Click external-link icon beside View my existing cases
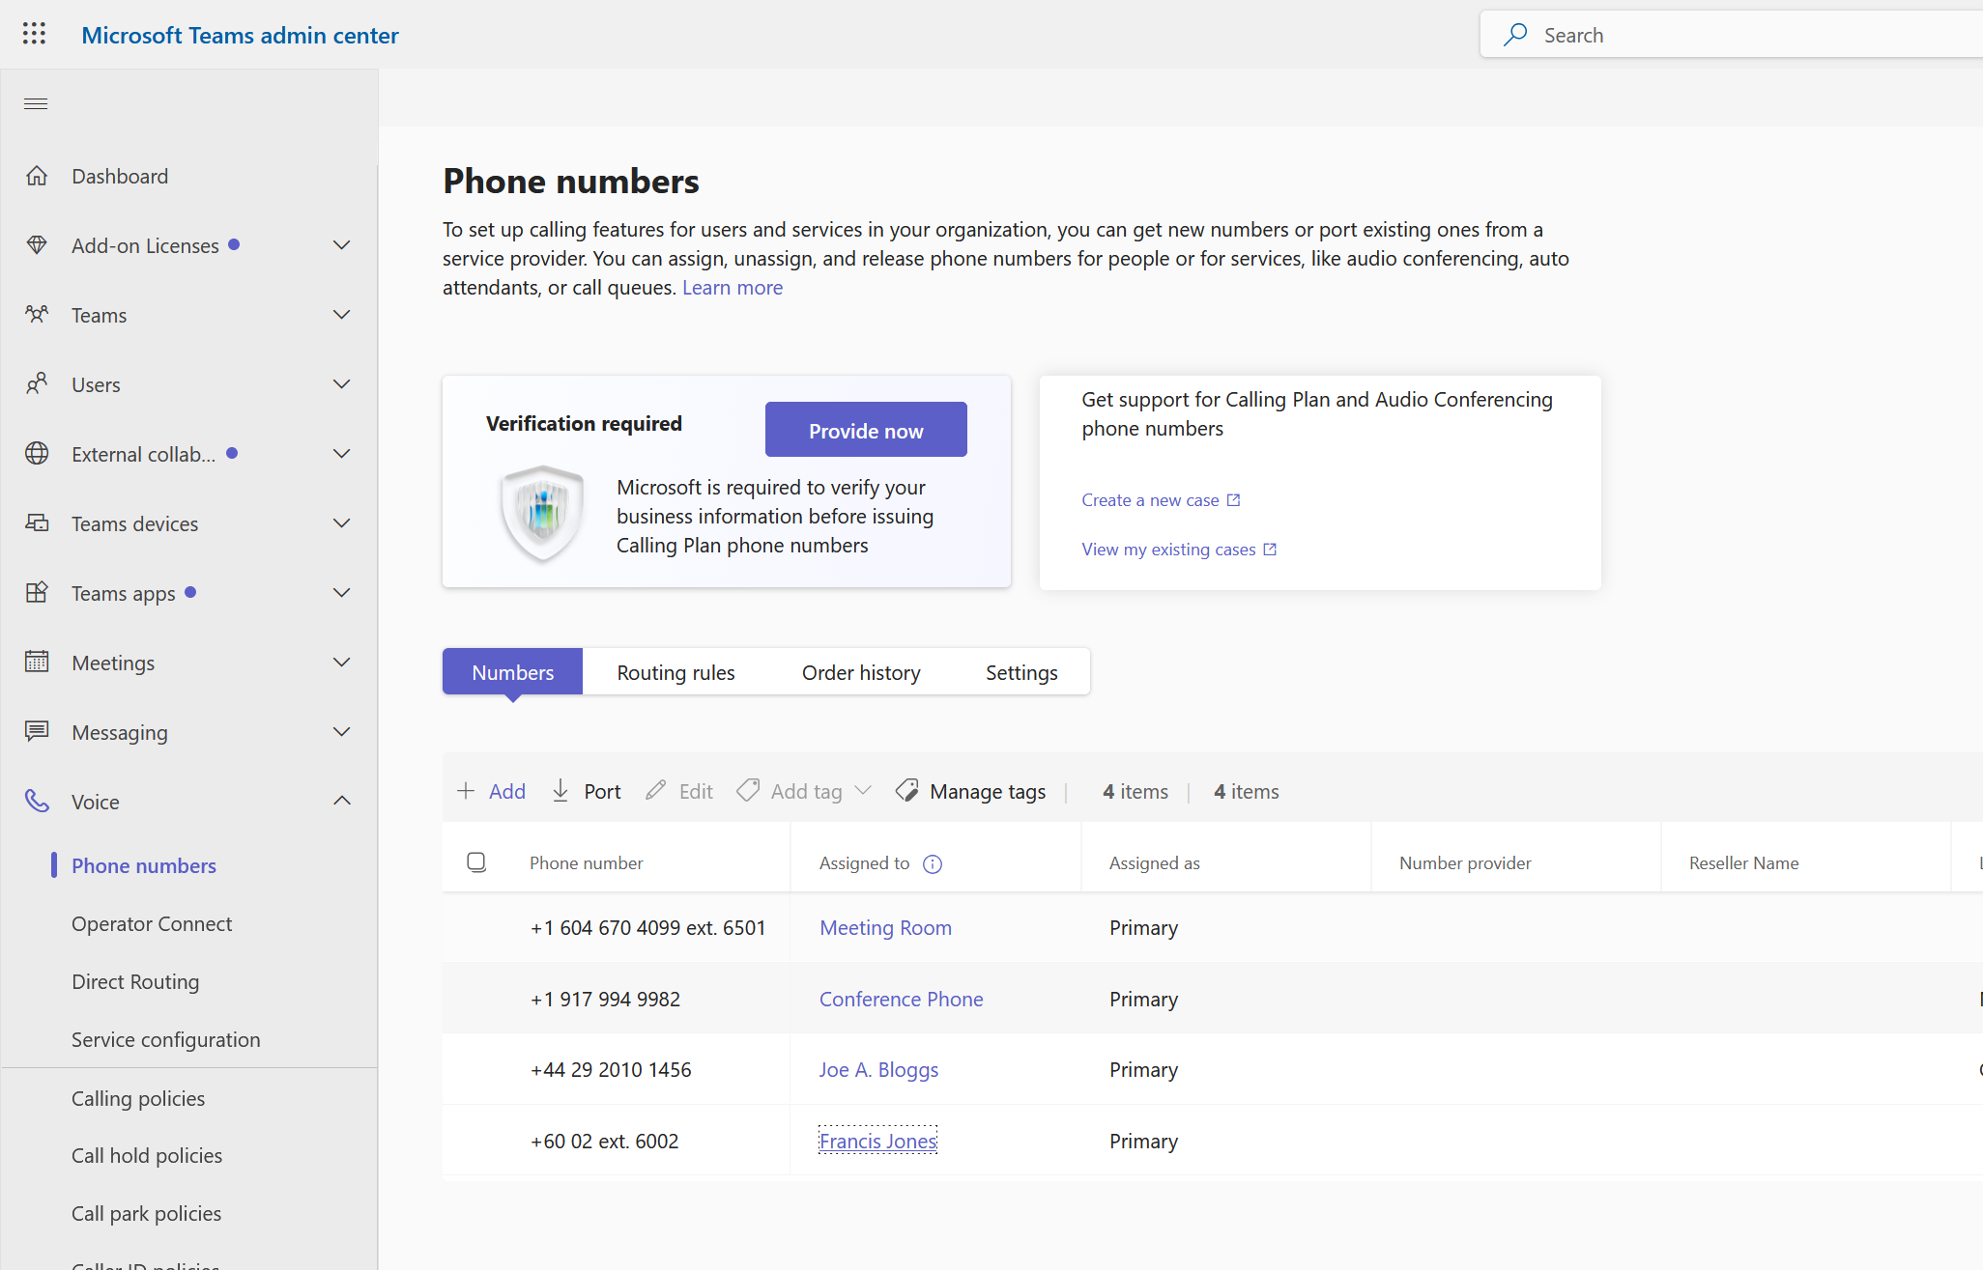Image resolution: width=1983 pixels, height=1270 pixels. coord(1270,550)
